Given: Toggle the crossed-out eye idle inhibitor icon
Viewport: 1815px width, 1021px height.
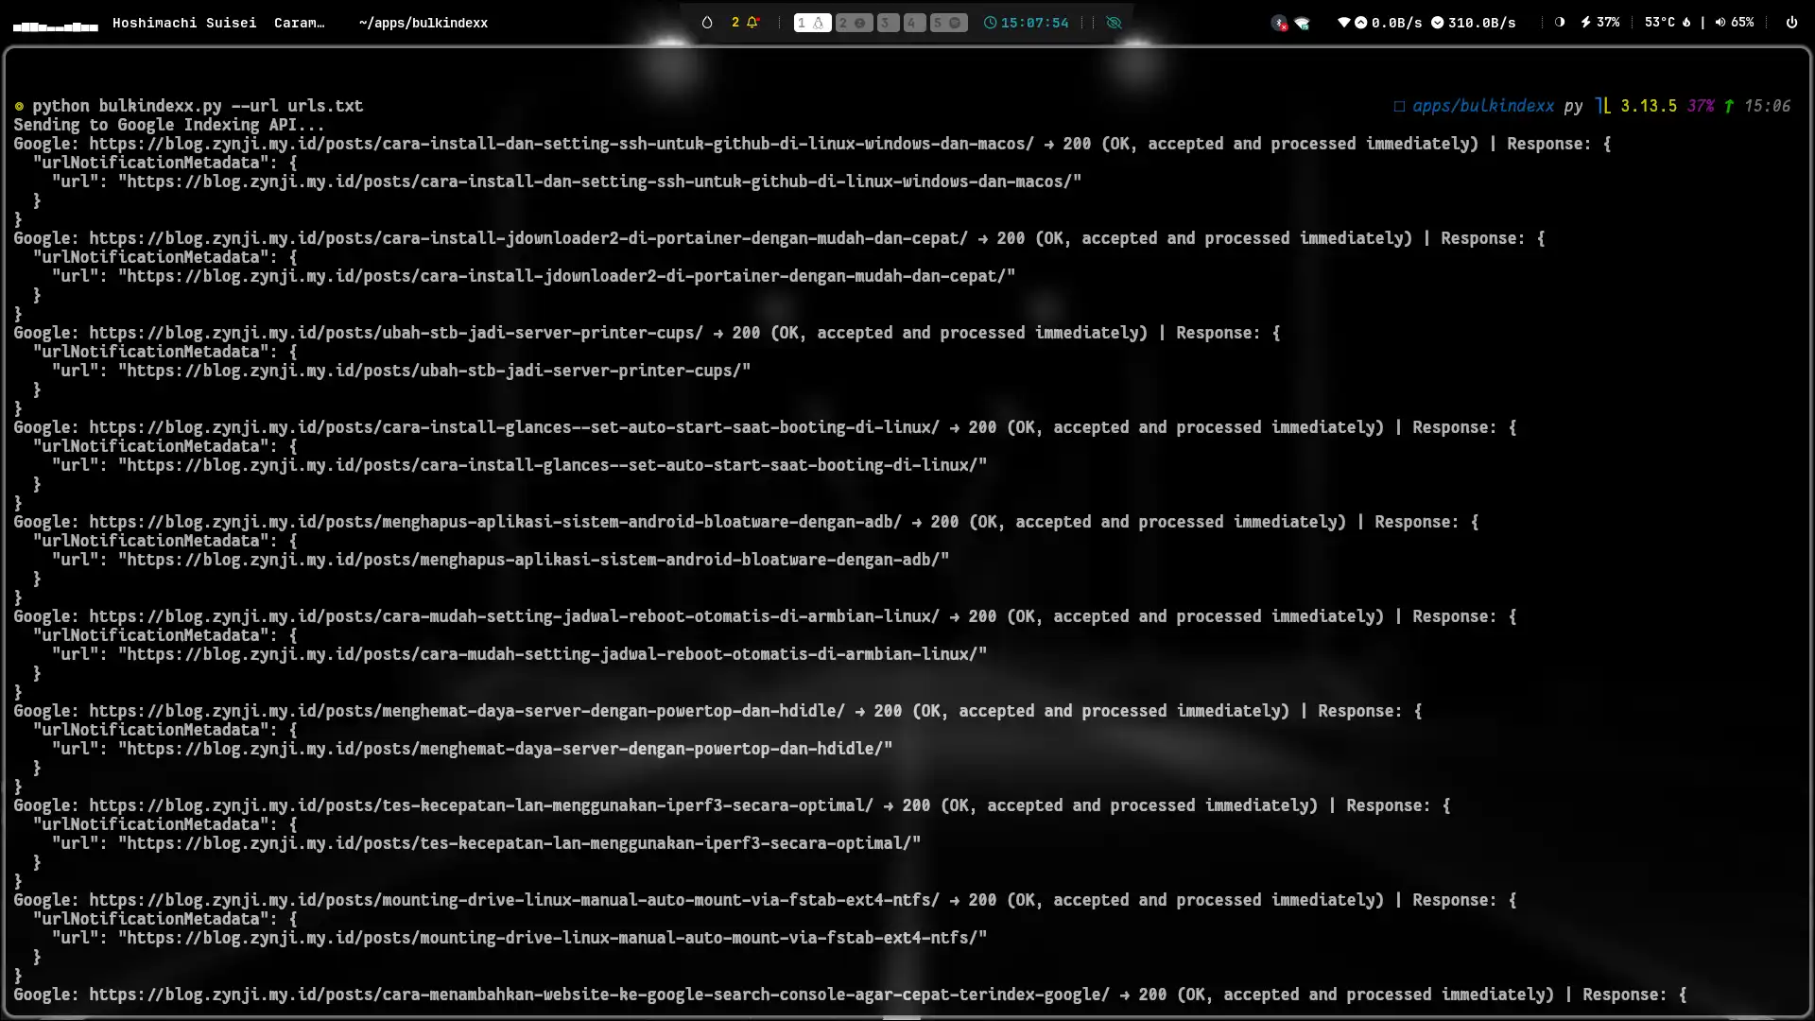Looking at the screenshot, I should coord(1115,23).
